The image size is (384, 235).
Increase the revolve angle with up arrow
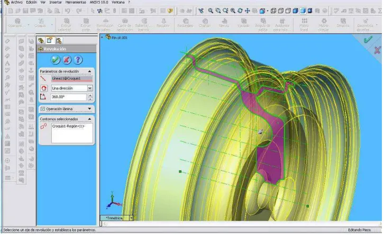pos(90,95)
